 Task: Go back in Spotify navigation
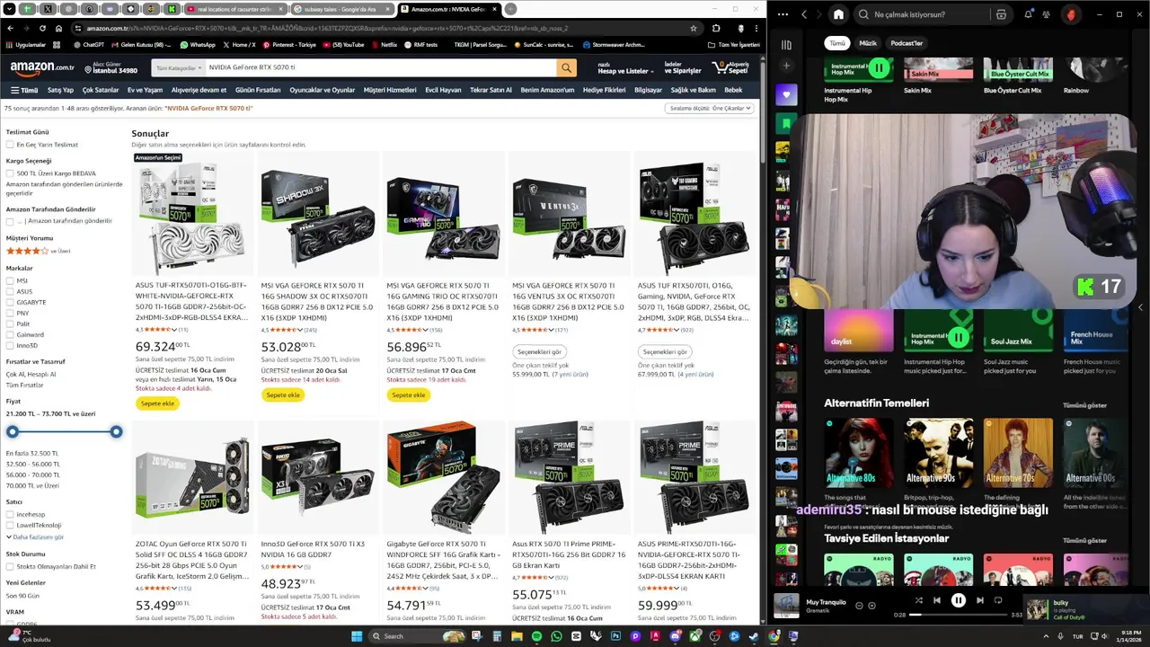point(804,14)
